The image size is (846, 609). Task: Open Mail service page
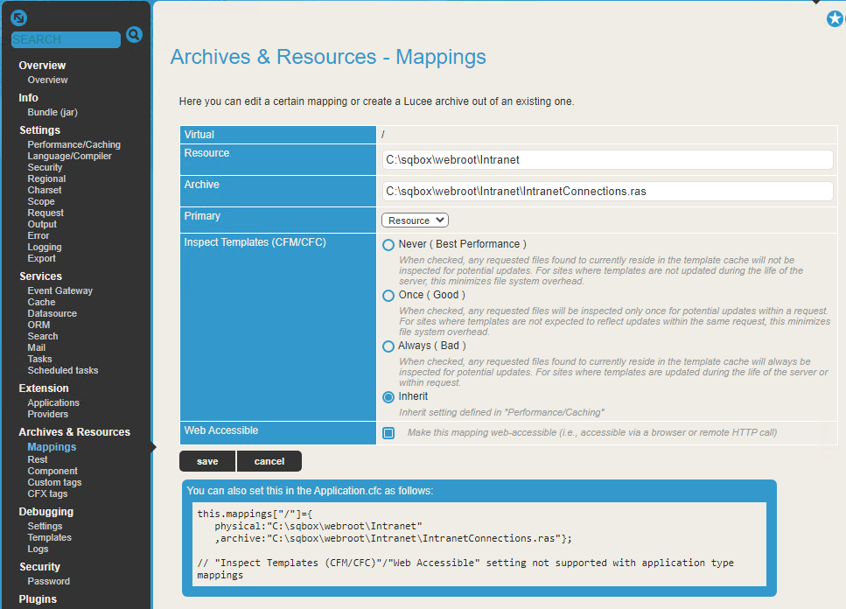coord(36,347)
